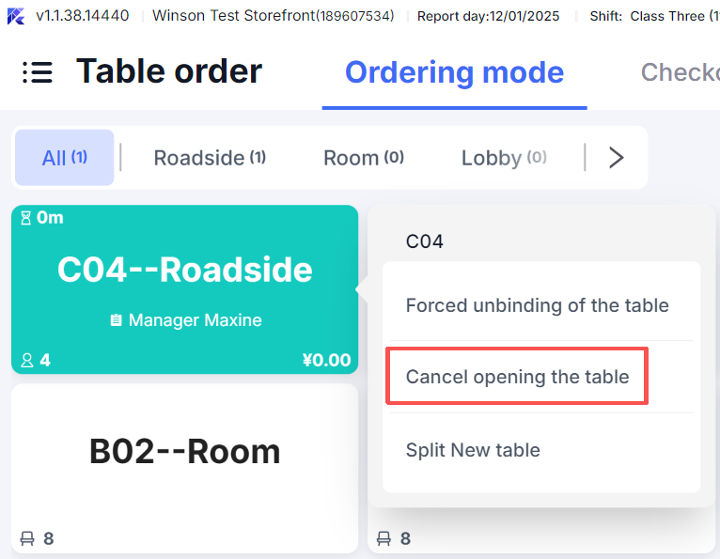Click the seat icon under the popup menu

[x=383, y=538]
